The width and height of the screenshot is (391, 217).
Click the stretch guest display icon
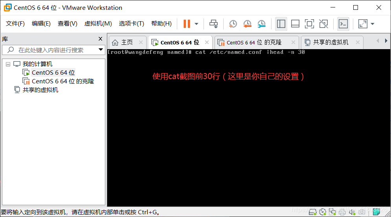(x=363, y=24)
